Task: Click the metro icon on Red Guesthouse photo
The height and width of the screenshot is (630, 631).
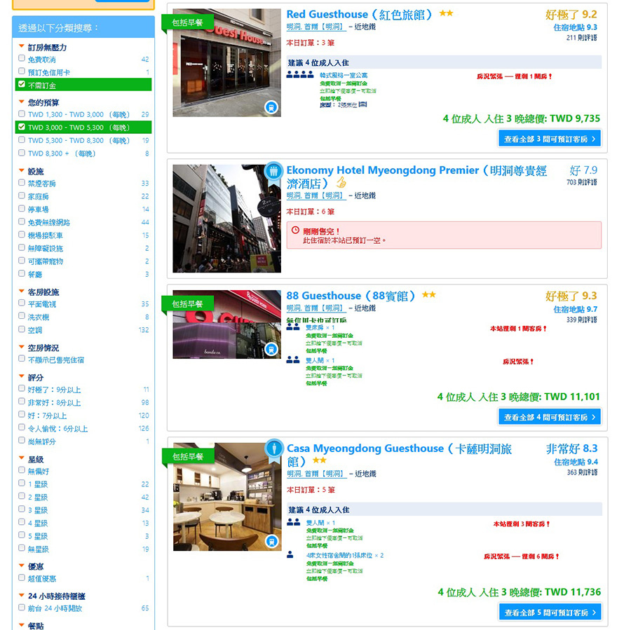Action: 271,107
